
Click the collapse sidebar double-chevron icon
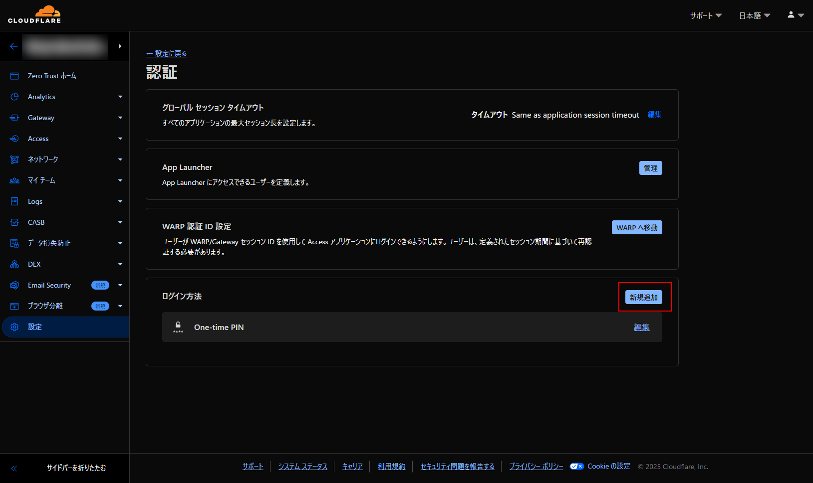point(14,468)
